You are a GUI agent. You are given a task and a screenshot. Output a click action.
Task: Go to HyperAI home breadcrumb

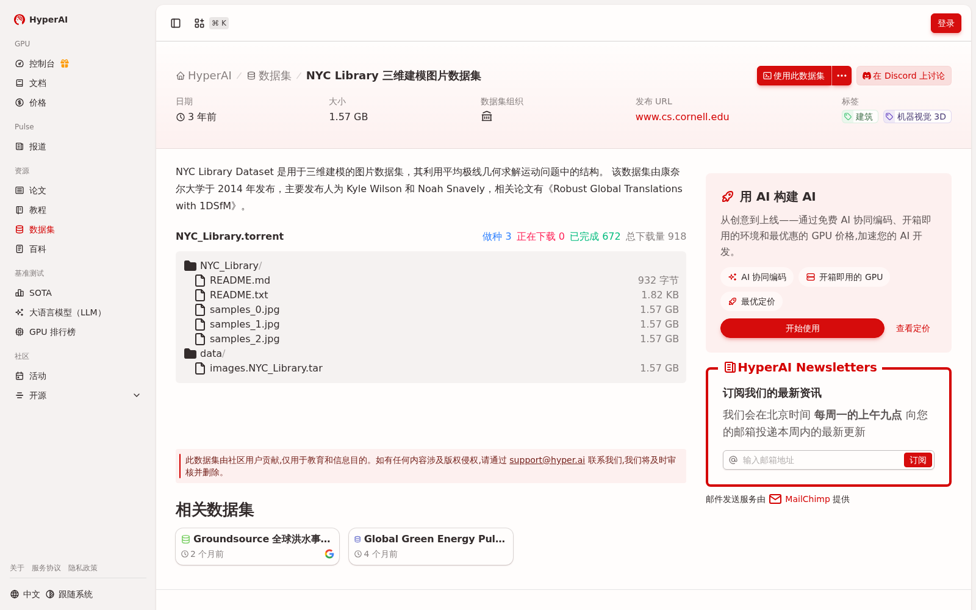[204, 76]
